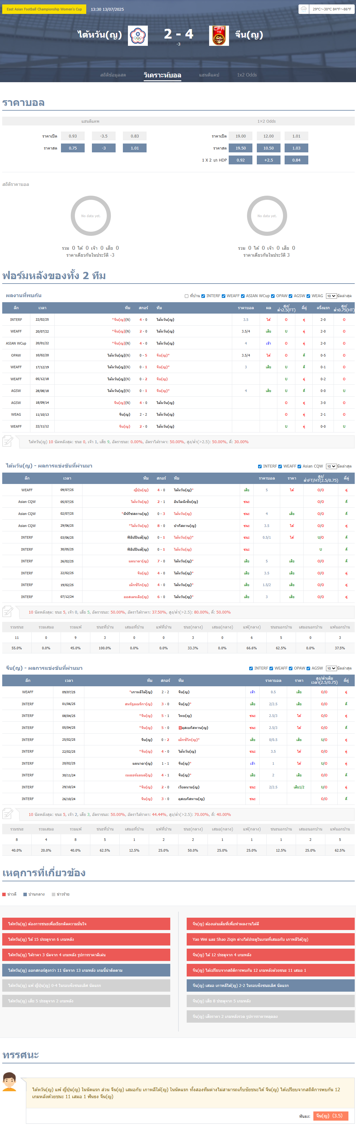Click the notes icon beside Taiwan's last-10 summary
This screenshot has height=1126, width=356.
tap(8, 611)
